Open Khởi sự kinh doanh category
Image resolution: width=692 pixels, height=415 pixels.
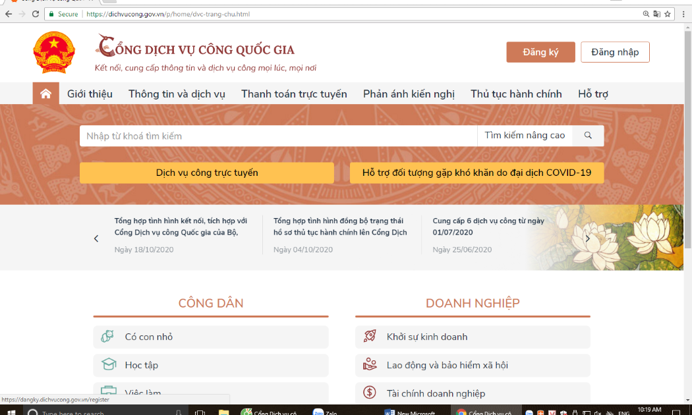[473, 337]
